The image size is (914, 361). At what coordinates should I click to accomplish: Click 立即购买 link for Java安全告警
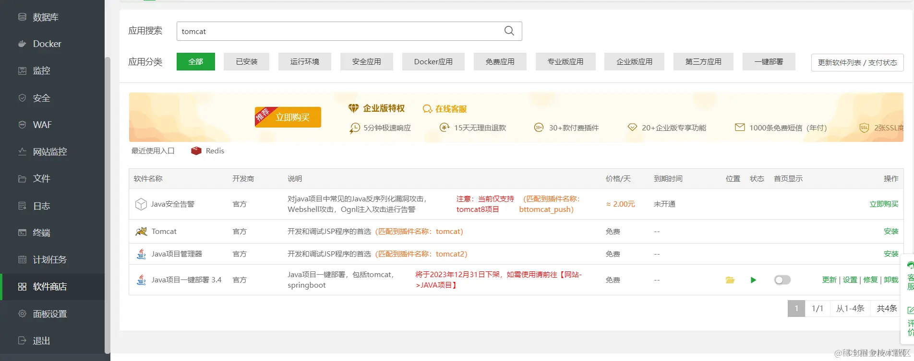884,204
